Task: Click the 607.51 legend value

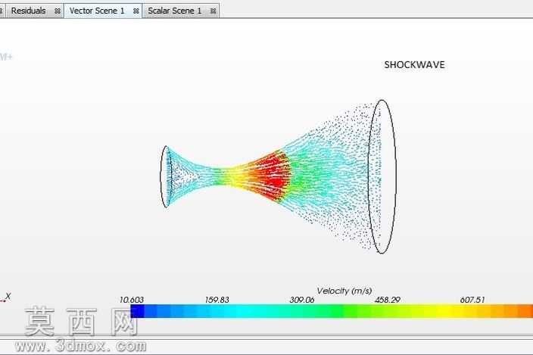Action: tap(472, 300)
